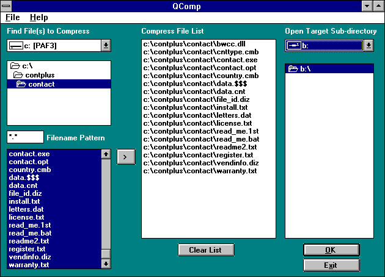The height and width of the screenshot is (277, 385).
Task: Click the Exit button
Action: tap(330, 265)
